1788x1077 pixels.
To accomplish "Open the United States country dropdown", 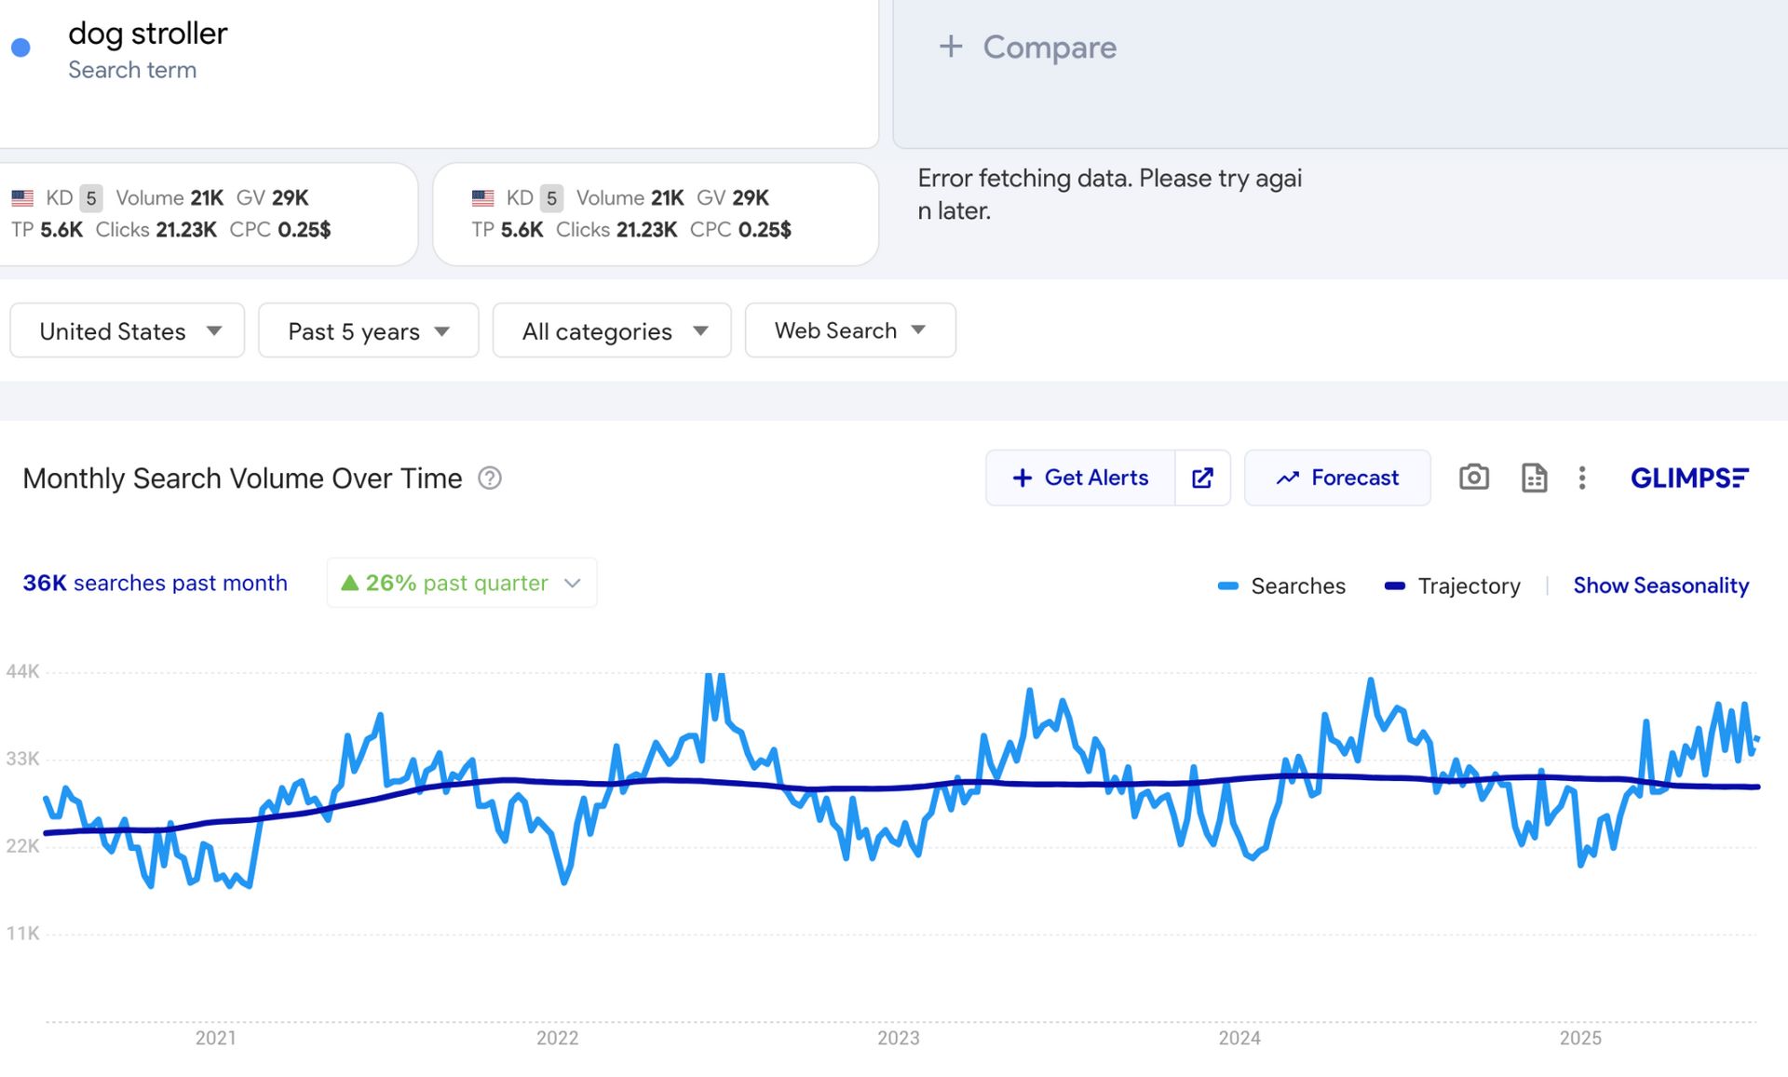I will (x=128, y=330).
